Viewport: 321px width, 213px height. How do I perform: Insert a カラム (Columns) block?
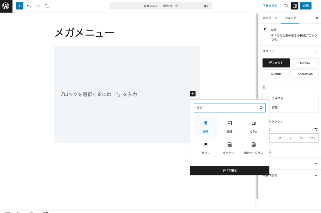254,126
